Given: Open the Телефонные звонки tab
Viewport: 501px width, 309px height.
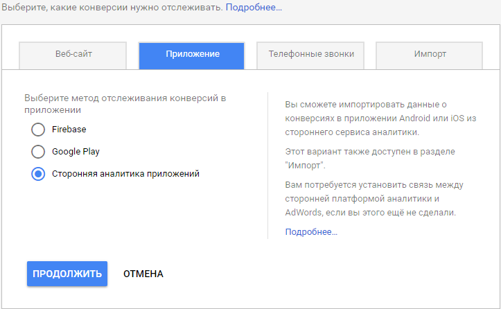Looking at the screenshot, I should coord(310,54).
